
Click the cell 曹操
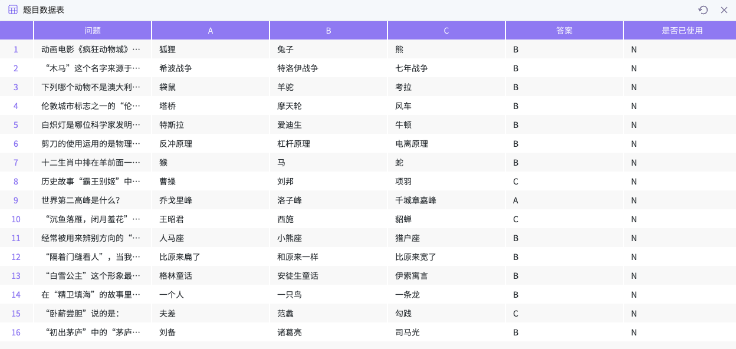click(x=211, y=182)
